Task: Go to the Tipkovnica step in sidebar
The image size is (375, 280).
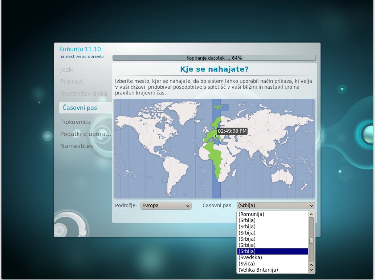Action: tap(76, 122)
